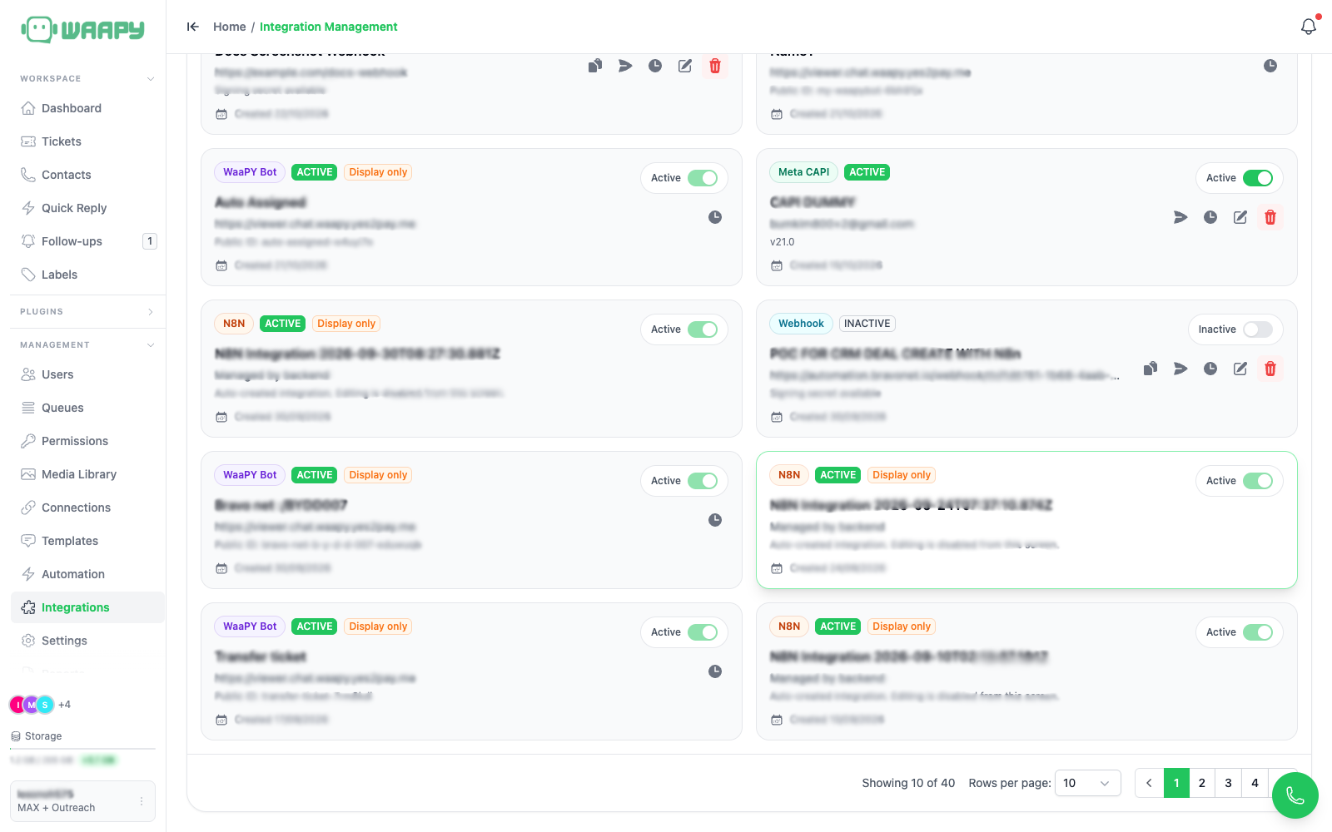Edit the inactive Webhook integration
Screen dimensions: 1332x832
tap(1240, 369)
